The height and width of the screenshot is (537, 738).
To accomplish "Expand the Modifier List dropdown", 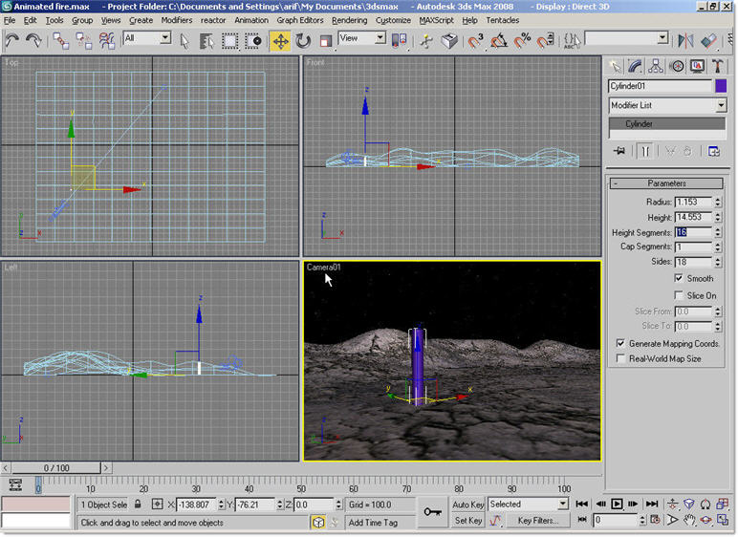I will coord(720,105).
